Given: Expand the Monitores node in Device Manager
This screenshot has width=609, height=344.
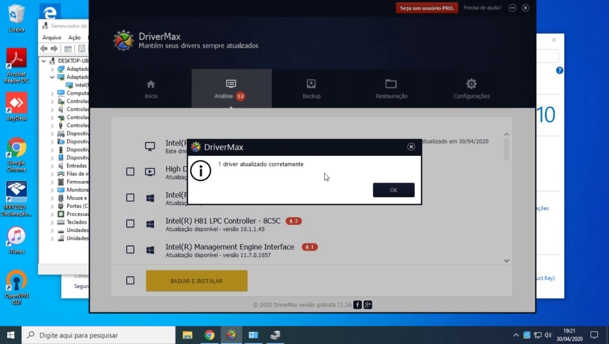Looking at the screenshot, I should [52, 190].
